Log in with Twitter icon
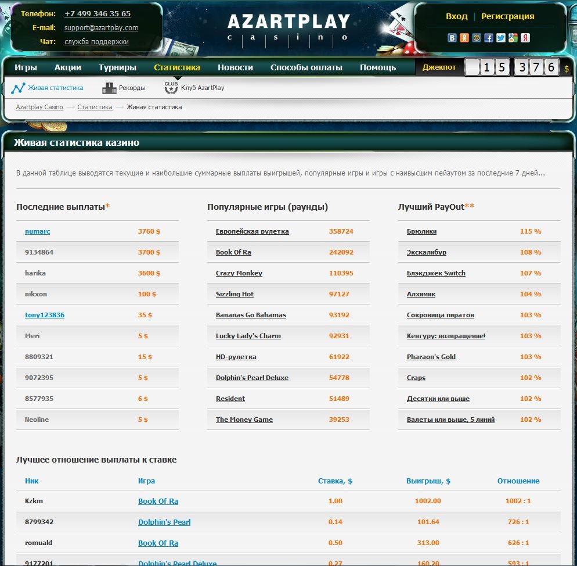The image size is (577, 566). point(500,38)
